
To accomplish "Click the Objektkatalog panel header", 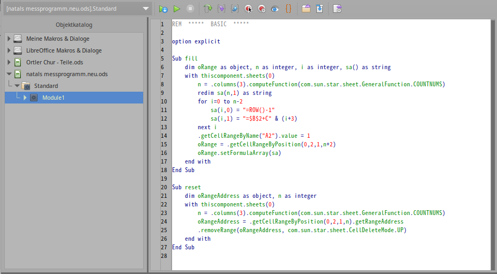I will pyautogui.click(x=74, y=25).
